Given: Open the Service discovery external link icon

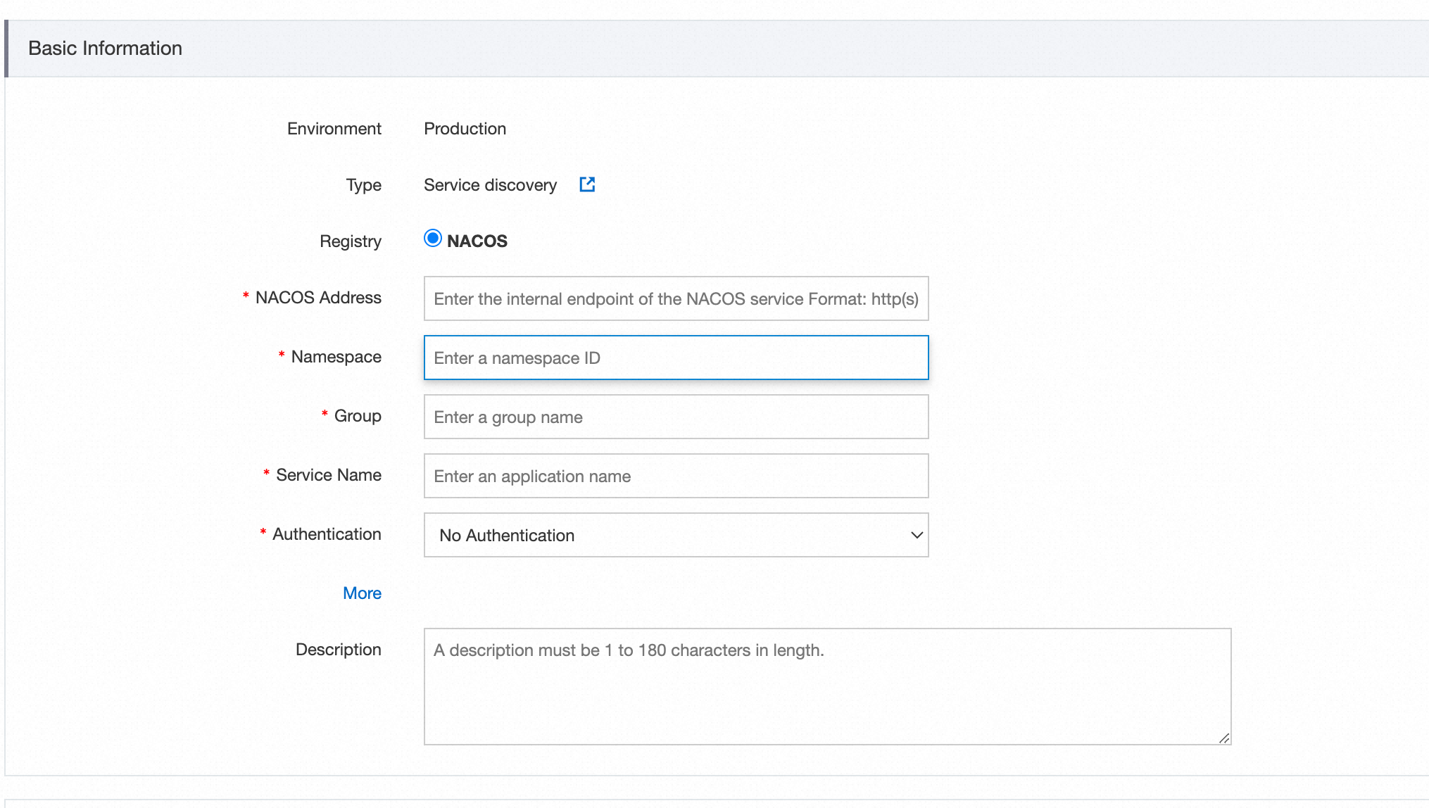Looking at the screenshot, I should point(587,184).
